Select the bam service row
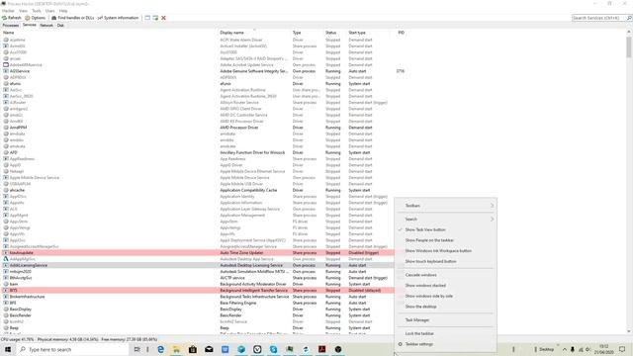Viewport: 633px width, 356px height. [198, 284]
